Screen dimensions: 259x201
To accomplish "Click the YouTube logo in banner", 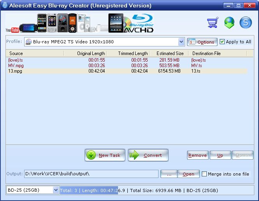I will 12,30.
